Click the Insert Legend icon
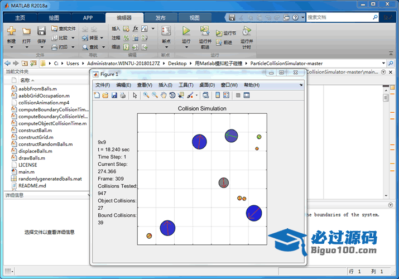399x279 pixels. (x=226, y=95)
